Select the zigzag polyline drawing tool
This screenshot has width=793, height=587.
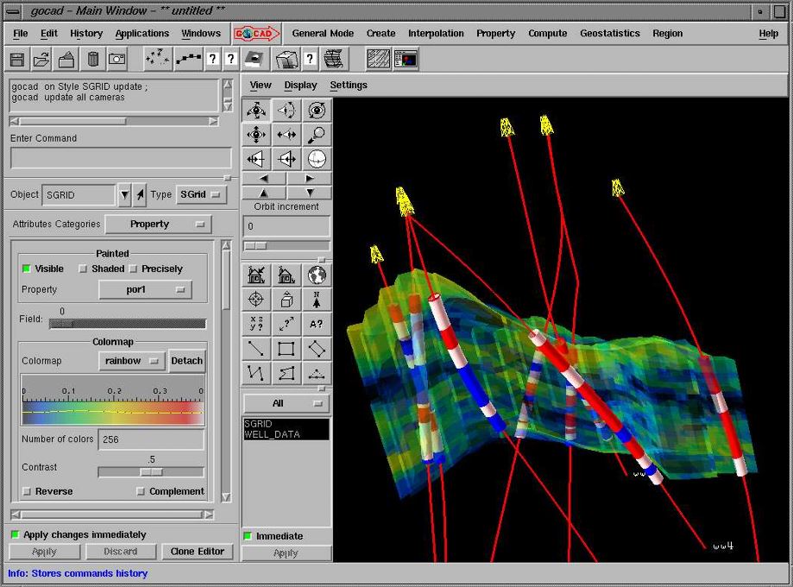pyautogui.click(x=256, y=374)
